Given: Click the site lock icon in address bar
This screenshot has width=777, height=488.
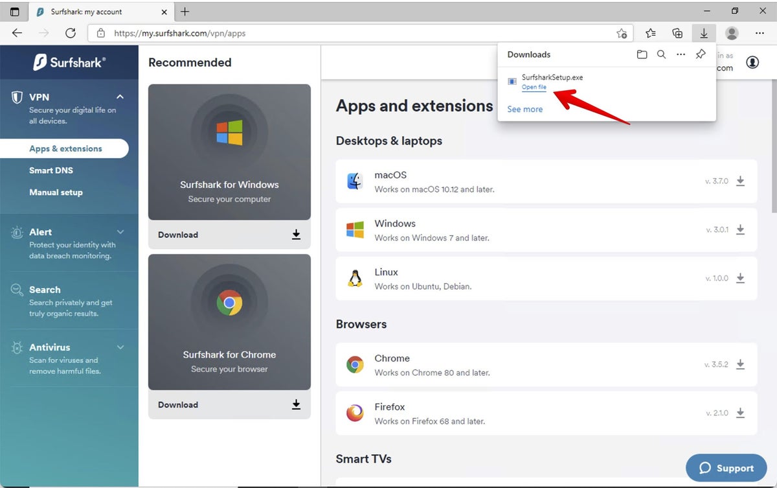Looking at the screenshot, I should pyautogui.click(x=100, y=33).
